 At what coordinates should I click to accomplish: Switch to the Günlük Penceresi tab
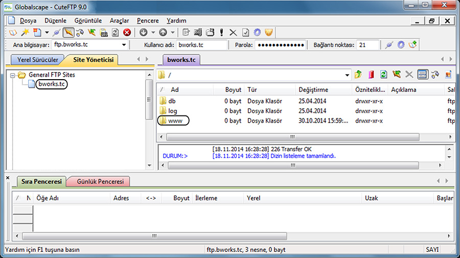click(100, 181)
